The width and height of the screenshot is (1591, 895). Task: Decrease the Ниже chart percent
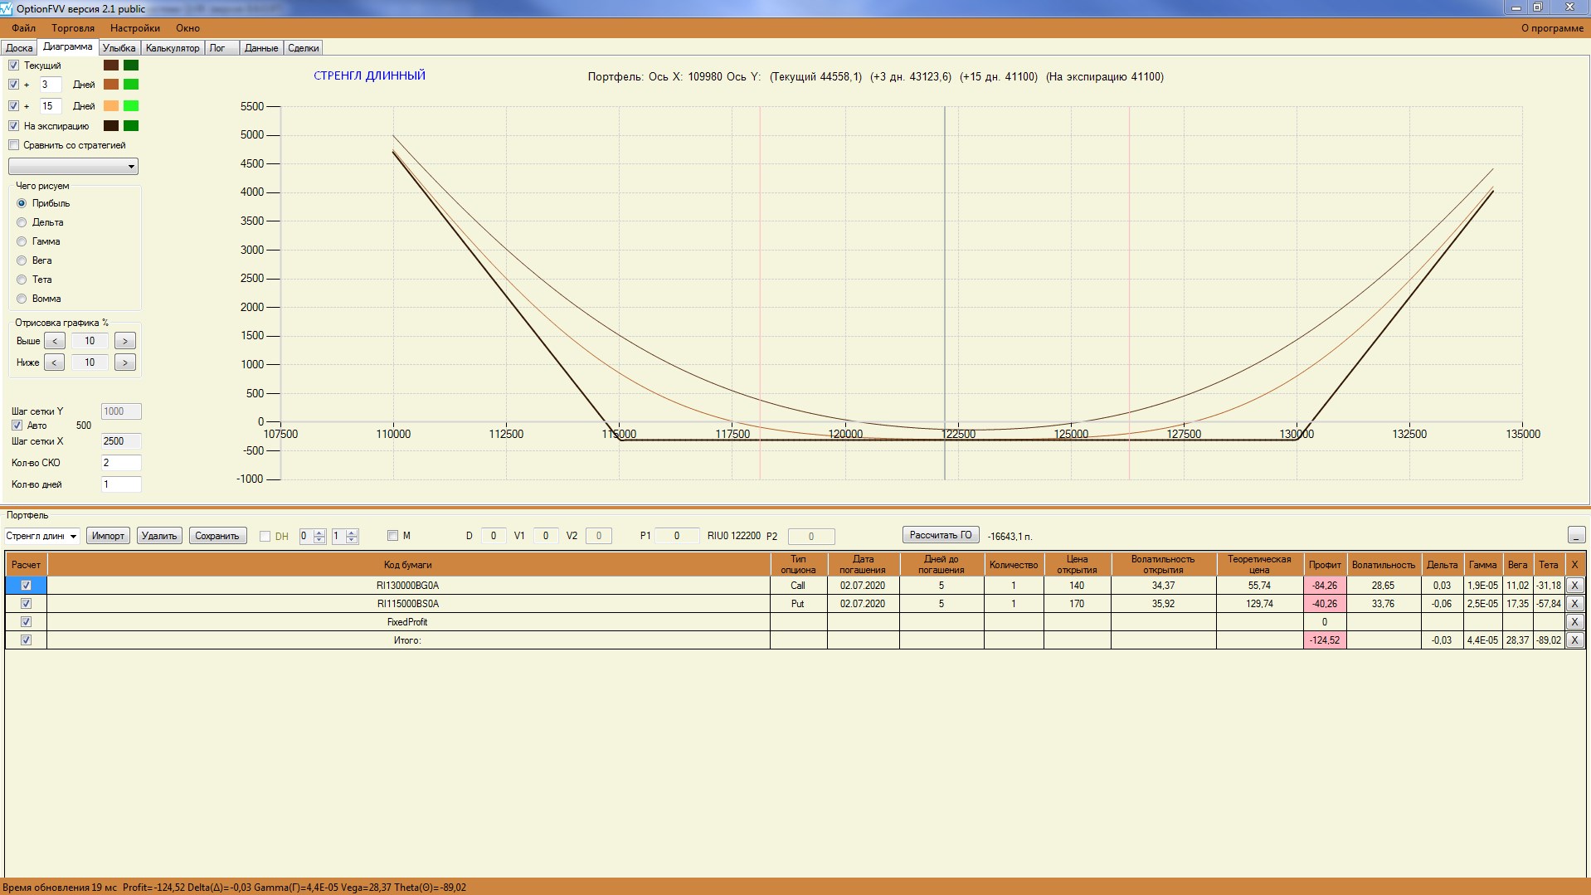(x=55, y=362)
